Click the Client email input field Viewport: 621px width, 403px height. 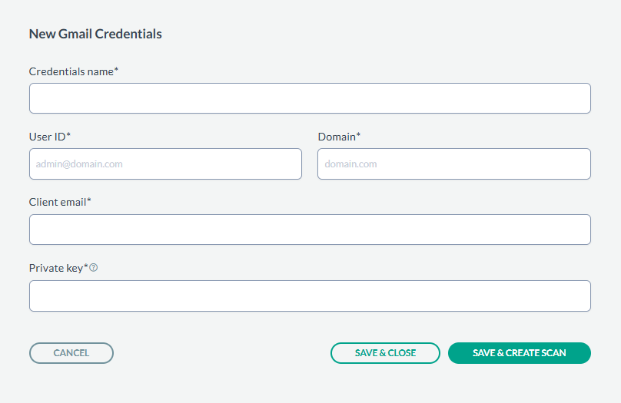tap(310, 230)
